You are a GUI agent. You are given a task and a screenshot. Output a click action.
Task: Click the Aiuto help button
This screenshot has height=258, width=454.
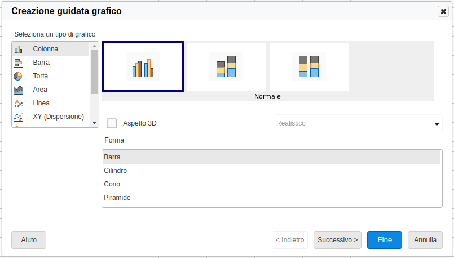tap(29, 240)
